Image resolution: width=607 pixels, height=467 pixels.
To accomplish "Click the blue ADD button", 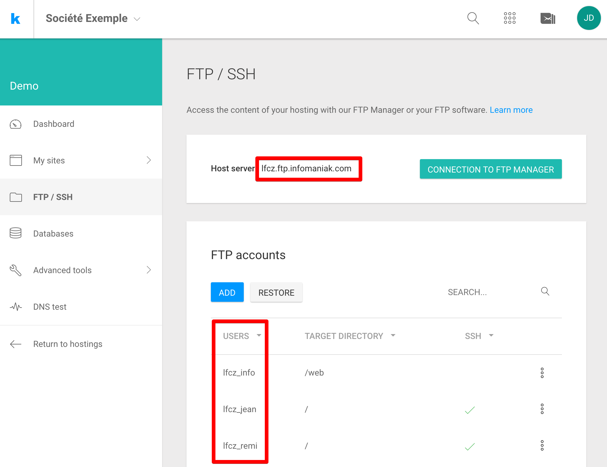I will (227, 292).
